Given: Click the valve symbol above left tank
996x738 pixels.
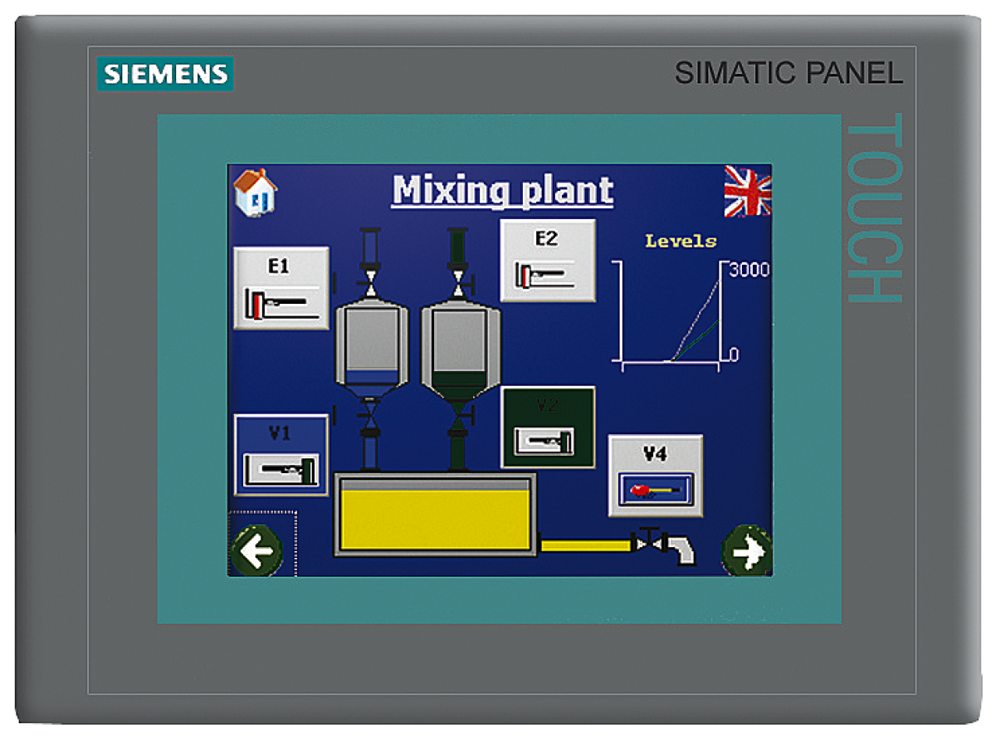Looking at the screenshot, I should (x=371, y=282).
